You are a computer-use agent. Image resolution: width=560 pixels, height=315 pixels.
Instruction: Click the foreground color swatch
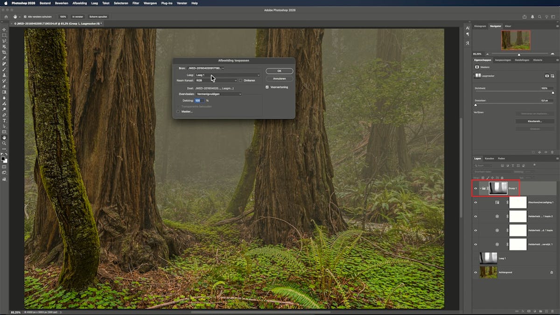tap(3, 158)
